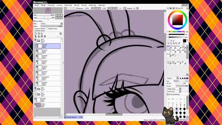Screen dimensions: 222x125
Task: Select the Marker tool
Action: (x=169, y=51)
